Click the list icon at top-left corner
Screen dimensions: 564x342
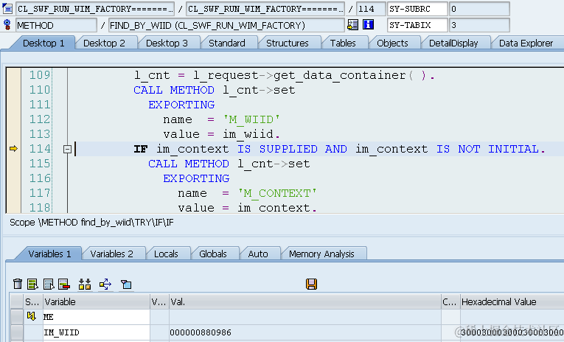pyautogui.click(x=7, y=9)
